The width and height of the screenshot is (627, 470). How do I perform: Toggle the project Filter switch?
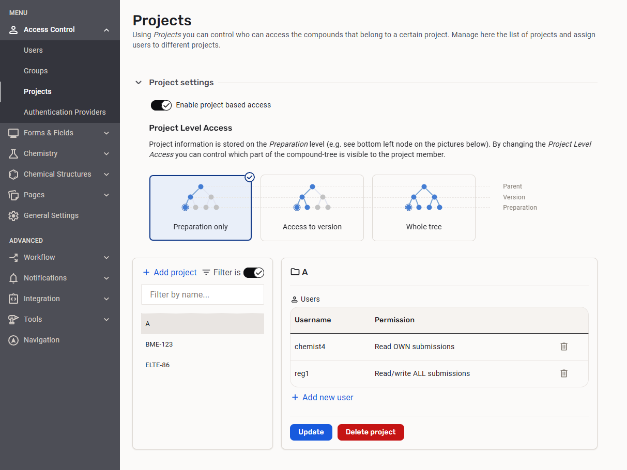[253, 273]
